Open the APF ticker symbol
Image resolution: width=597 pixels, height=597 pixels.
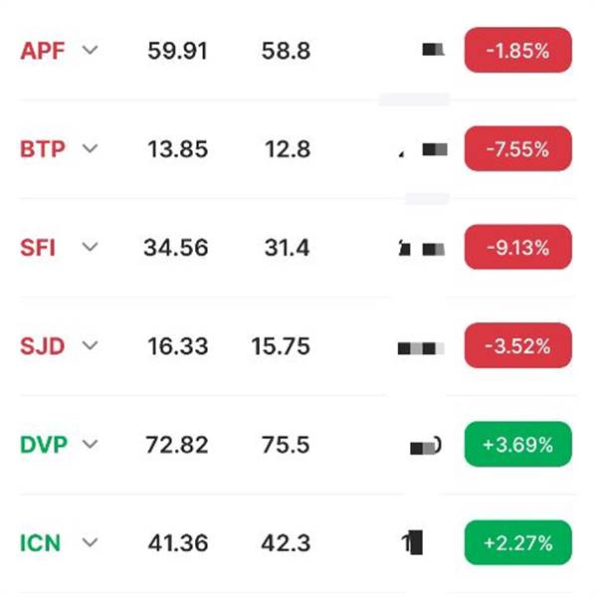[x=42, y=51]
